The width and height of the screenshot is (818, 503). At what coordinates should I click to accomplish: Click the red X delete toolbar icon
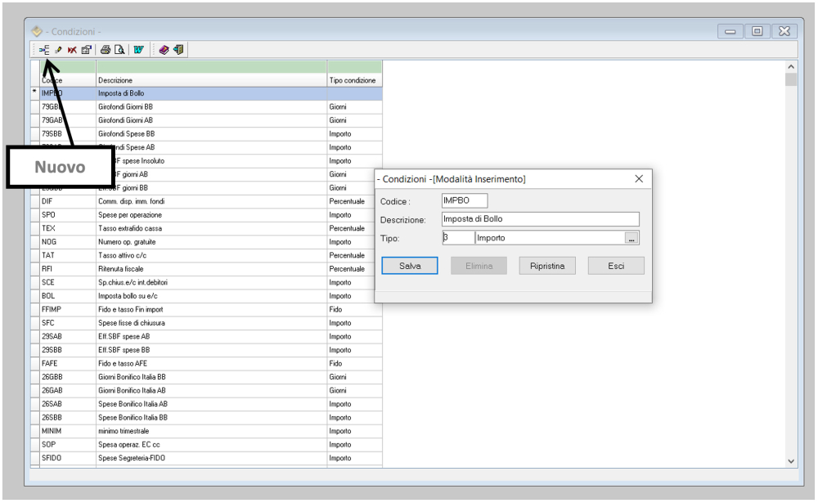72,51
